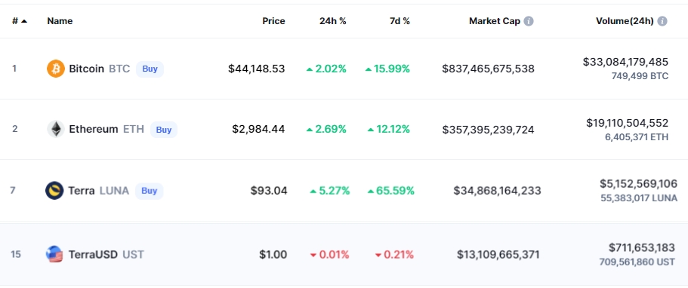Open the Market Cap info icon
This screenshot has width=688, height=288.
(529, 21)
